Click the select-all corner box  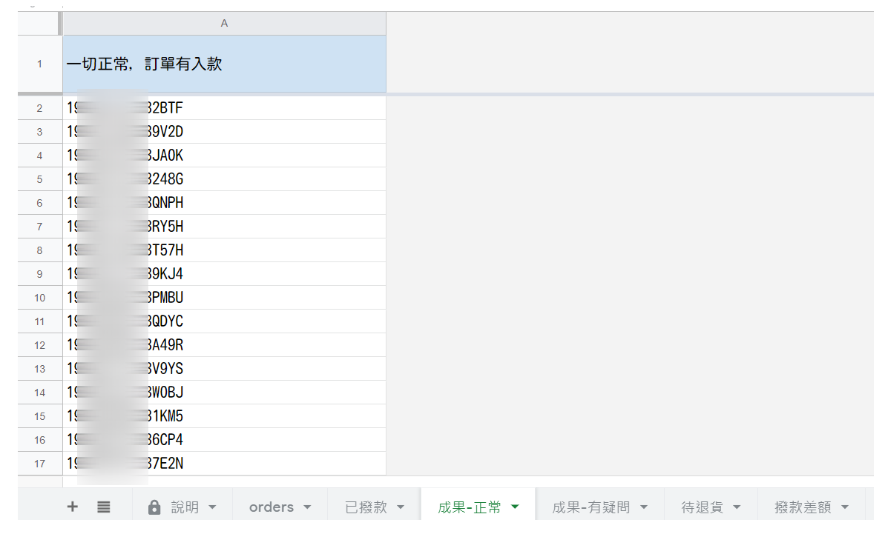click(x=40, y=24)
